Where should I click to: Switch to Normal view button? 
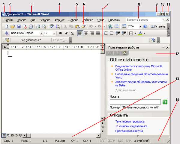[x=4, y=136]
